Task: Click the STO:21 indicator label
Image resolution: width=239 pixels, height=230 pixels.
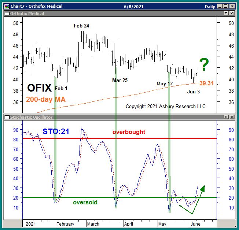Action: click(56, 131)
